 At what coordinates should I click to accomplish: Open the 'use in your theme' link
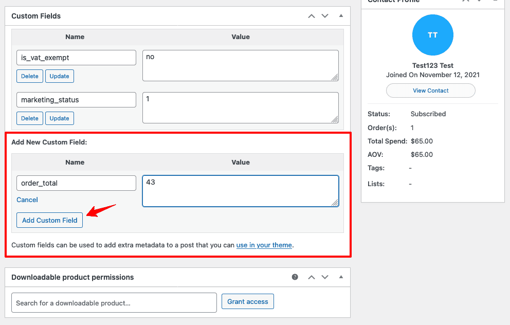264,245
